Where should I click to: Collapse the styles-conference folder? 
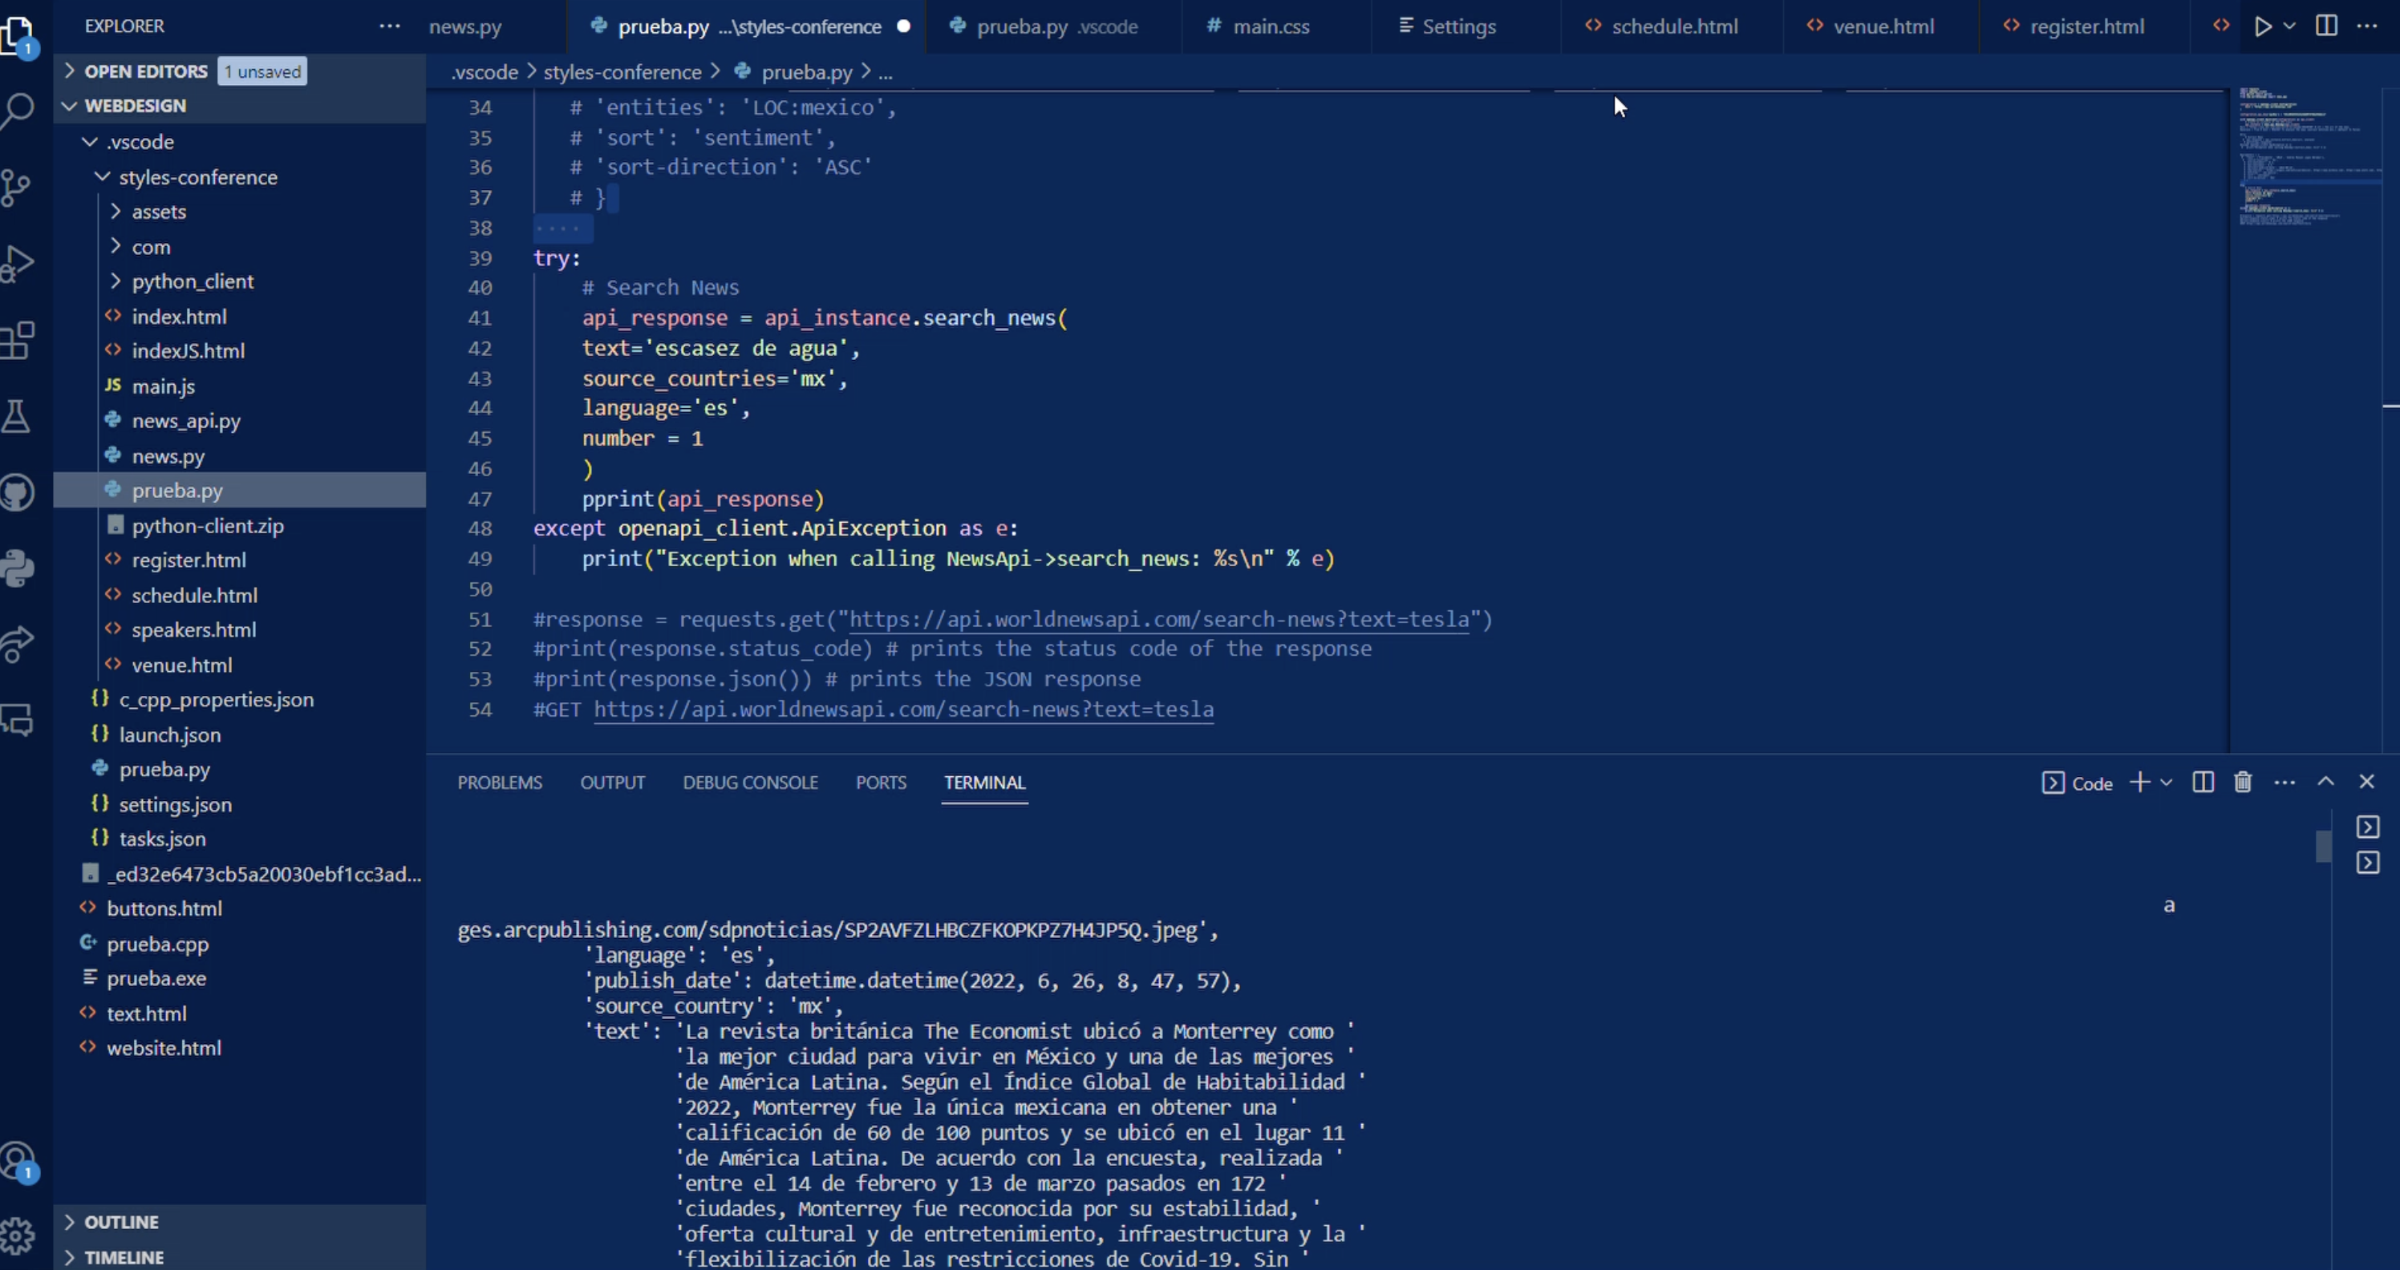click(x=197, y=177)
